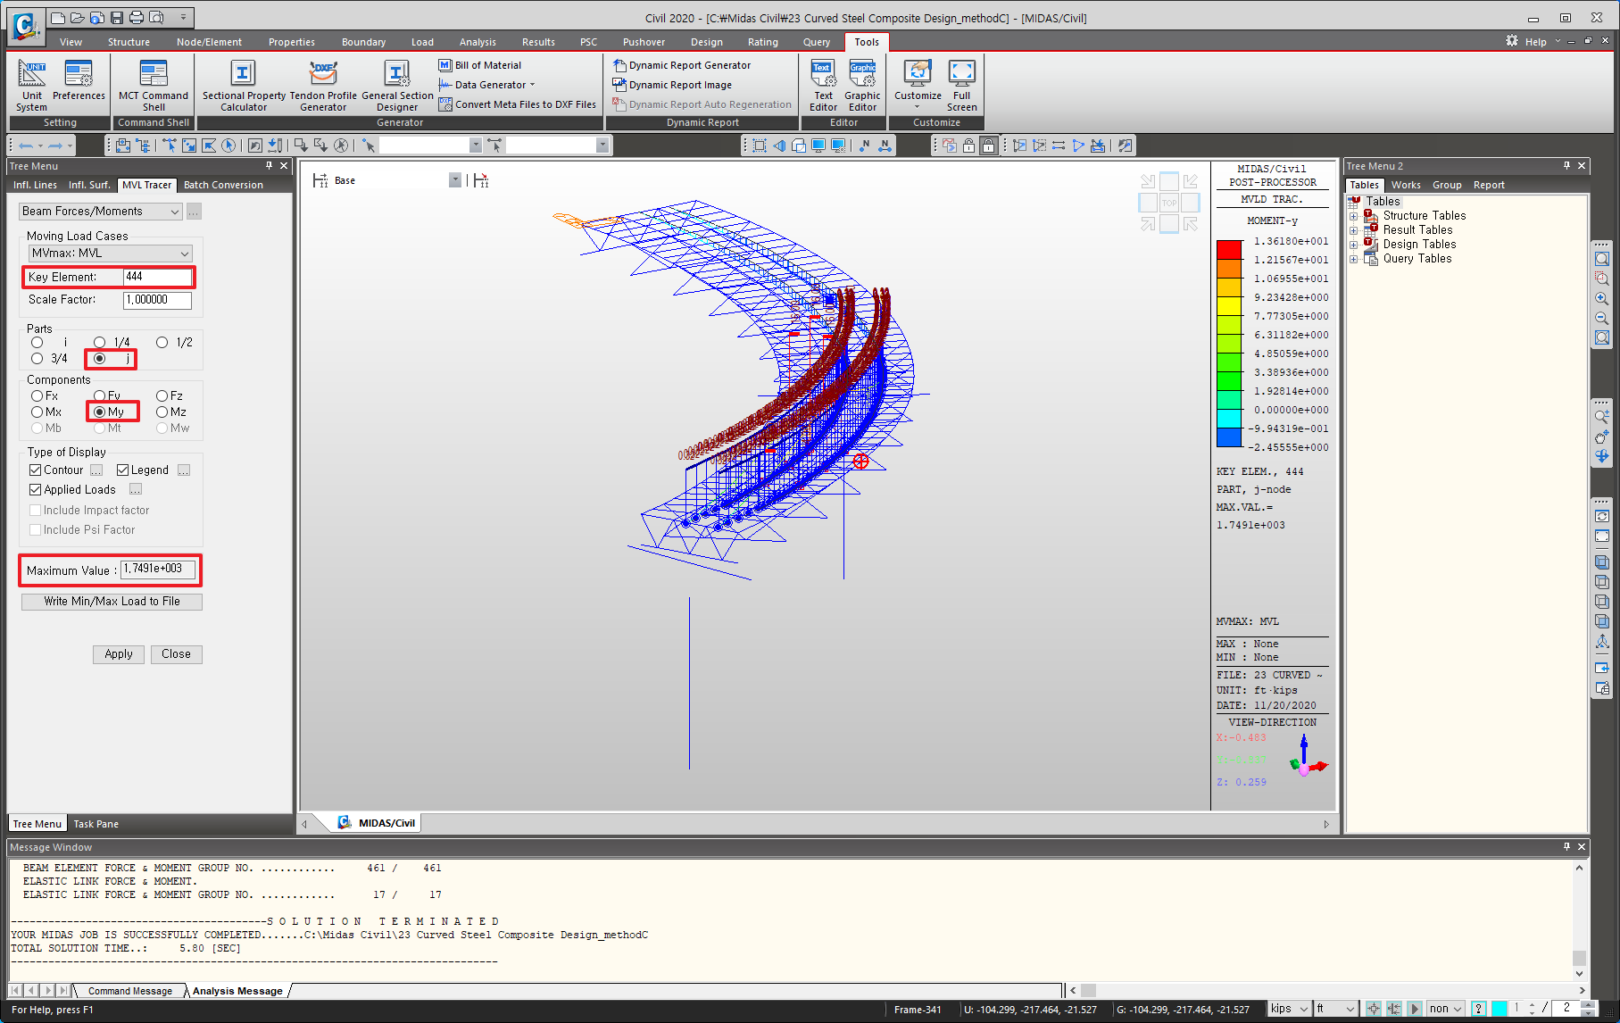Select the Fx component

pyautogui.click(x=37, y=395)
